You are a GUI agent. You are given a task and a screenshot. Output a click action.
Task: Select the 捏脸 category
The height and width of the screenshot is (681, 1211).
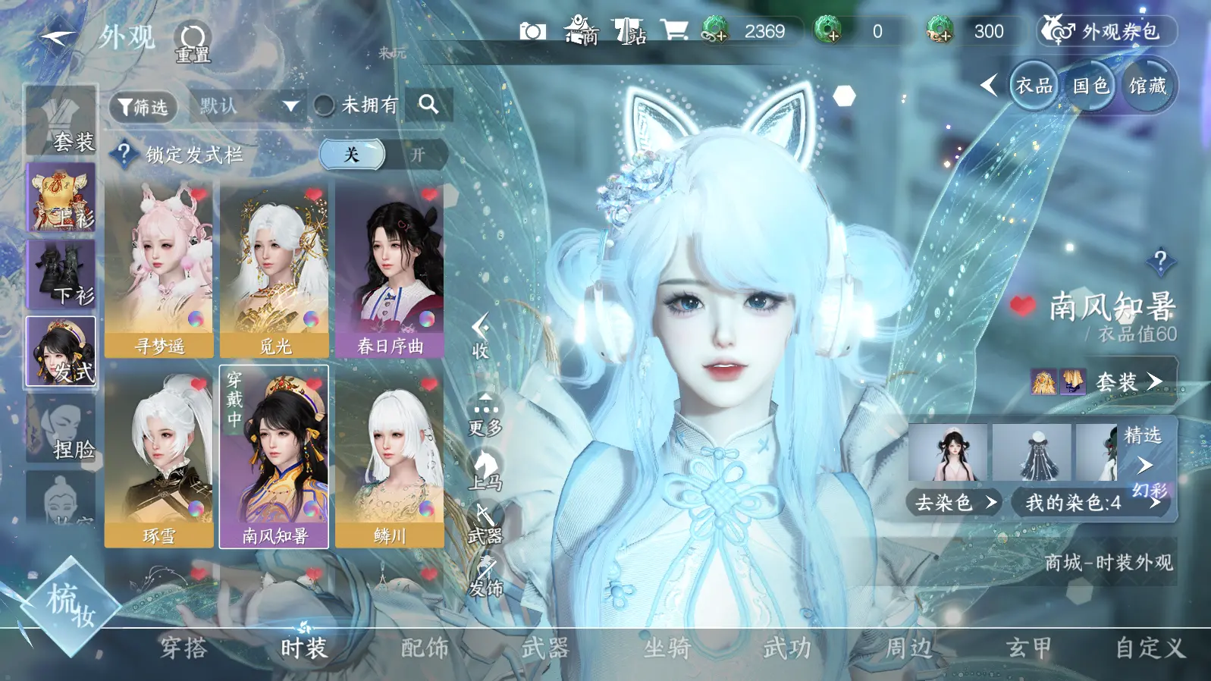pyautogui.click(x=61, y=428)
